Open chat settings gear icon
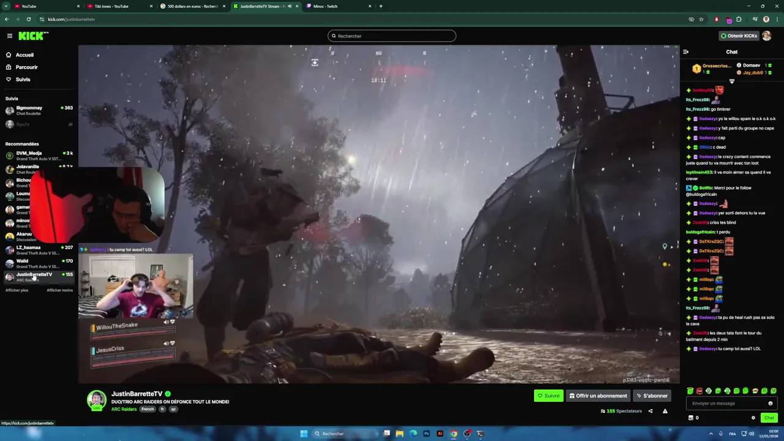 click(x=753, y=418)
